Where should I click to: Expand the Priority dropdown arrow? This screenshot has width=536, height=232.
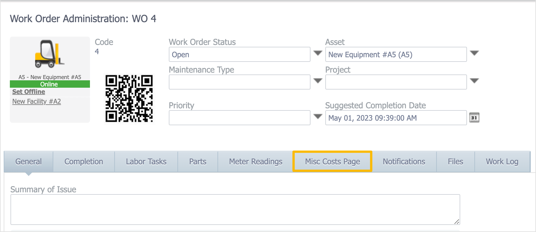[318, 116]
